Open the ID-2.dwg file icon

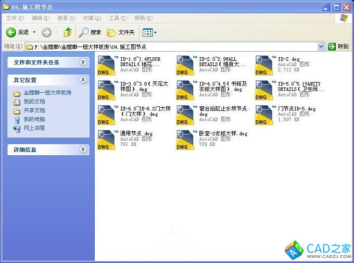click(264, 66)
